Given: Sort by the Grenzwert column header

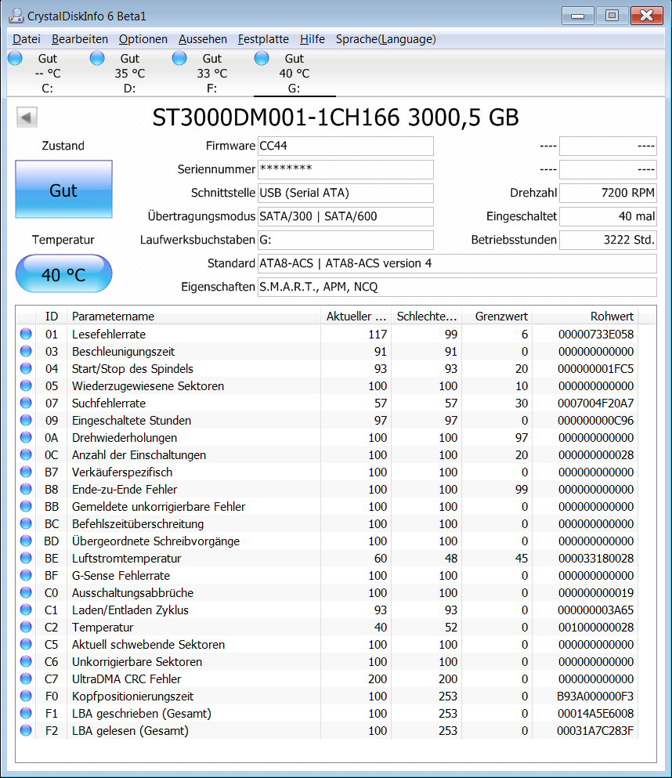Looking at the screenshot, I should [x=497, y=316].
